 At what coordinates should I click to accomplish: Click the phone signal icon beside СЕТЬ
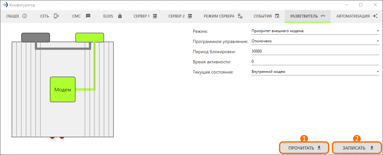[56, 16]
